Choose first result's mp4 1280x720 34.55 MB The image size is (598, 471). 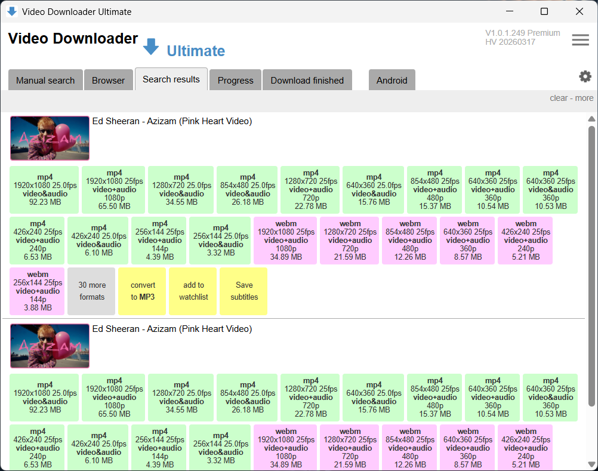tap(181, 190)
